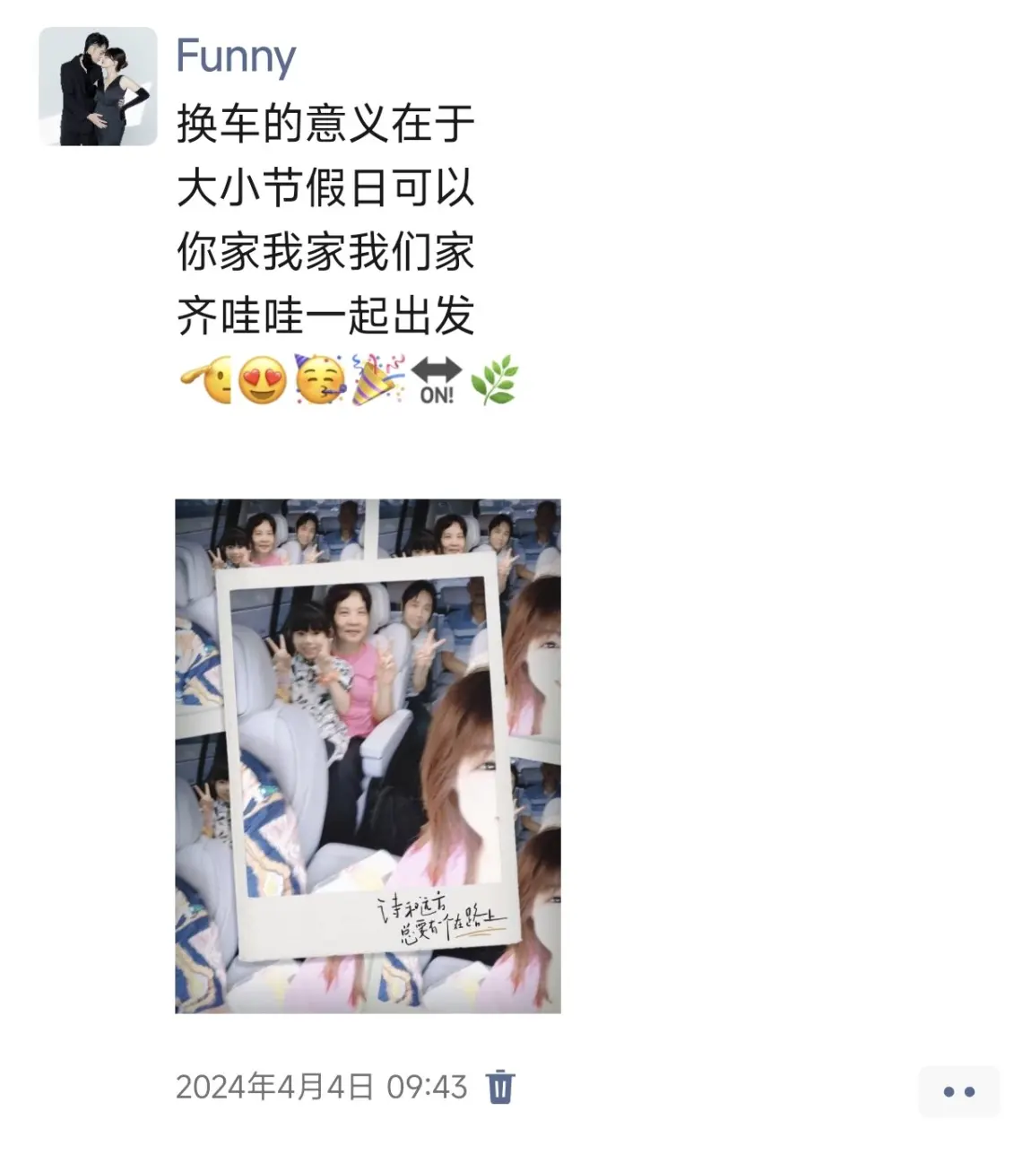
Task: Select text line 齐哇哇一起出发
Action: (x=325, y=317)
